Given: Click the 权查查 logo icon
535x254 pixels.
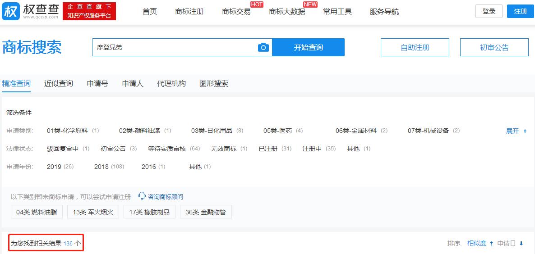Looking at the screenshot, I should tap(11, 11).
